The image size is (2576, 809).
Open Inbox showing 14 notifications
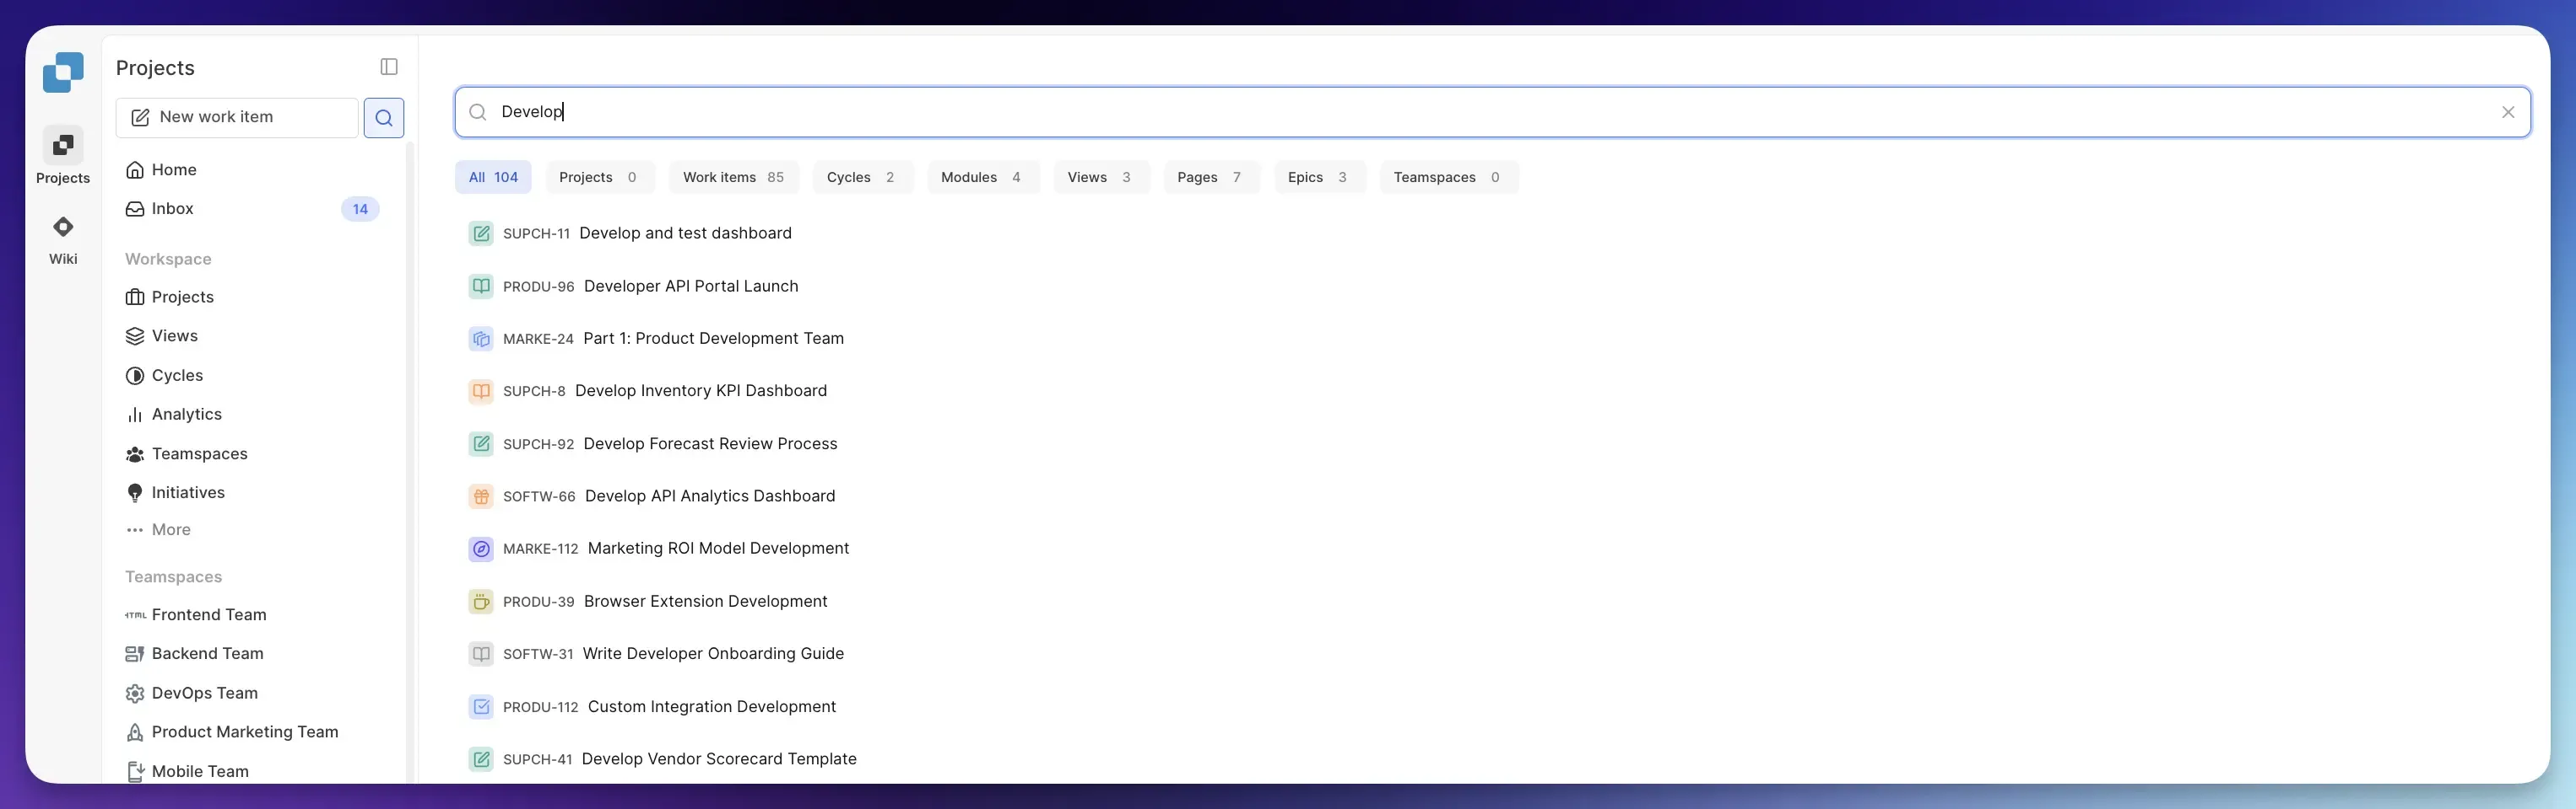[172, 209]
